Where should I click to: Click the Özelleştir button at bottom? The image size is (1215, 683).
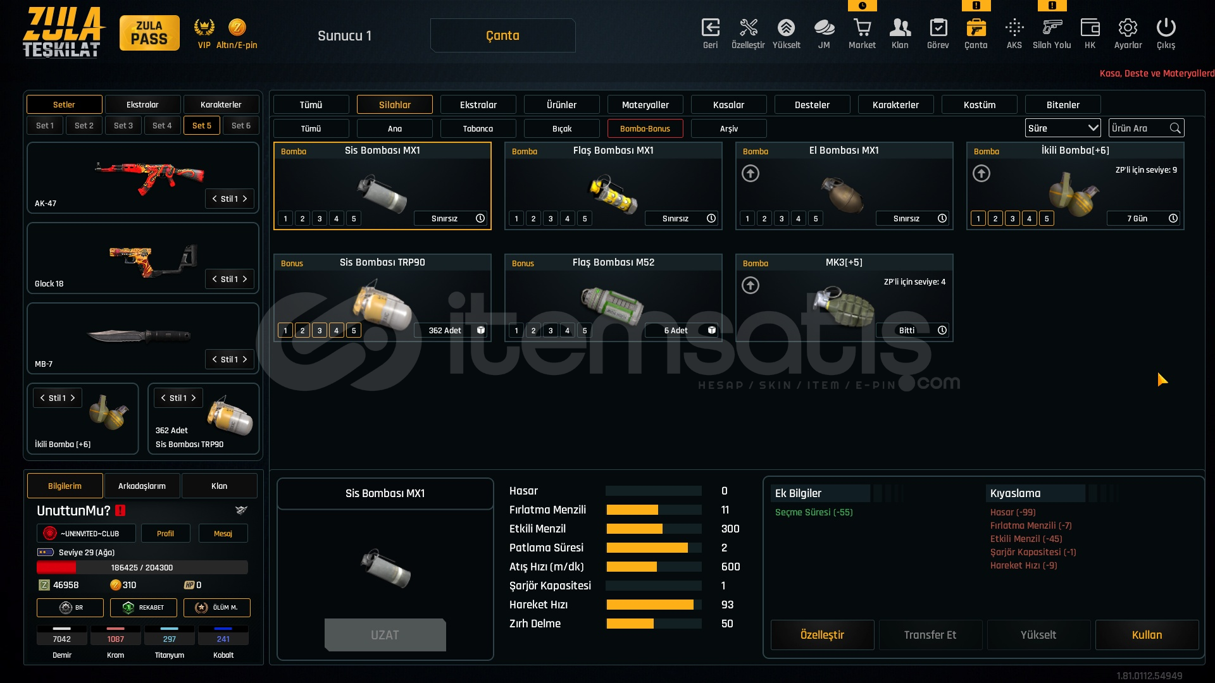[822, 635]
